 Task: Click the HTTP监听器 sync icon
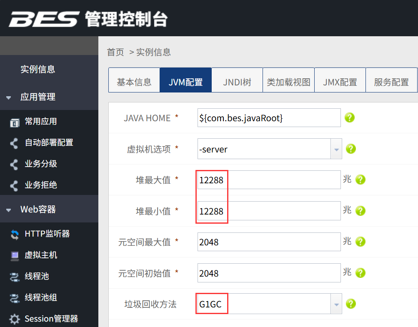pyautogui.click(x=15, y=235)
